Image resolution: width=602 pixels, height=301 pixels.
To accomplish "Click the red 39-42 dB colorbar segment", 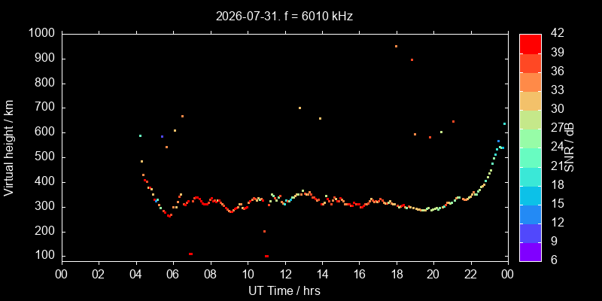I will click(531, 44).
